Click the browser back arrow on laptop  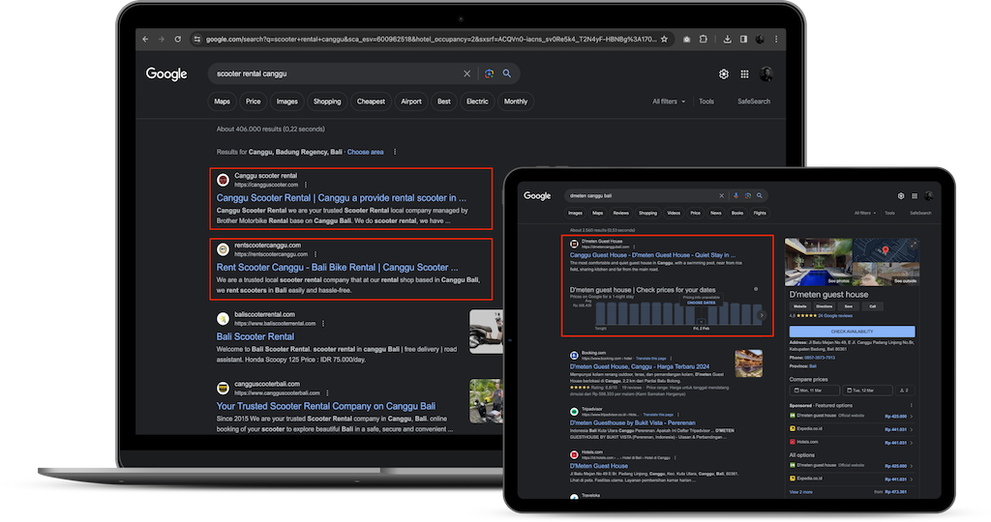tap(145, 39)
